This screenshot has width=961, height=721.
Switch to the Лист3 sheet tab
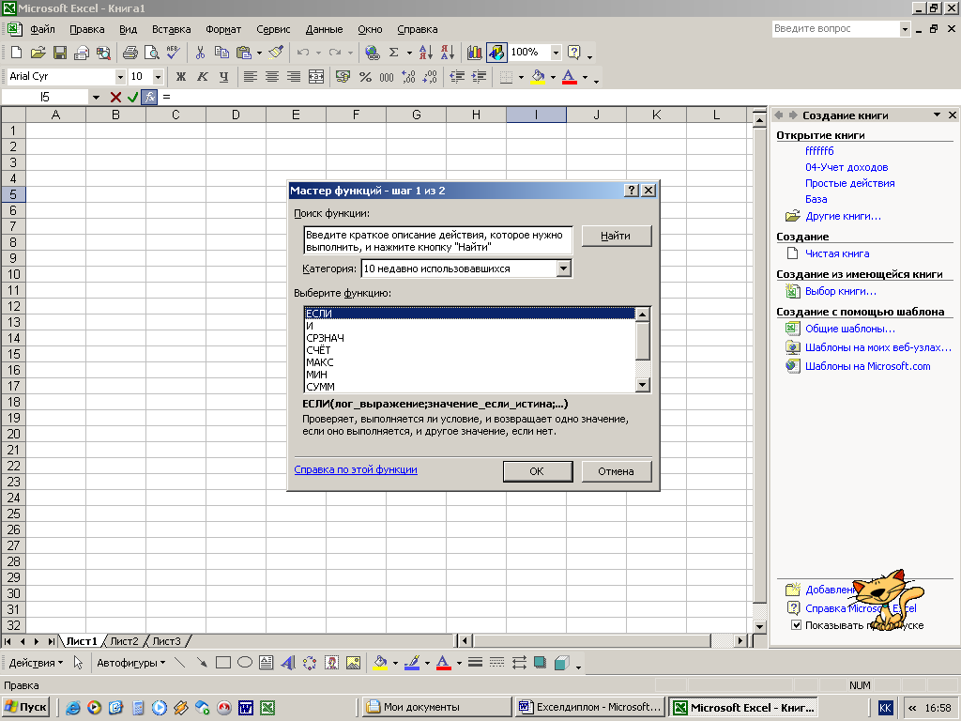[166, 641]
